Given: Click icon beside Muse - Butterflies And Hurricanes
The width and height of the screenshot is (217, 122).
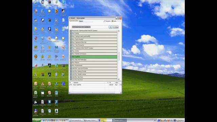Looking at the screenshot, I should 71,54.
